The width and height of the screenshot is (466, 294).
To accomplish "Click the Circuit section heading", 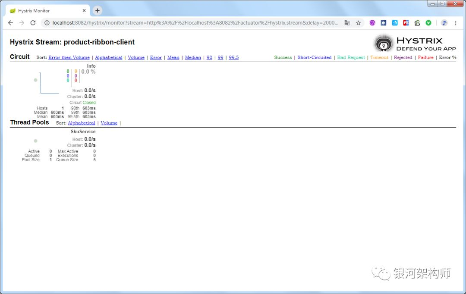I will [x=19, y=57].
